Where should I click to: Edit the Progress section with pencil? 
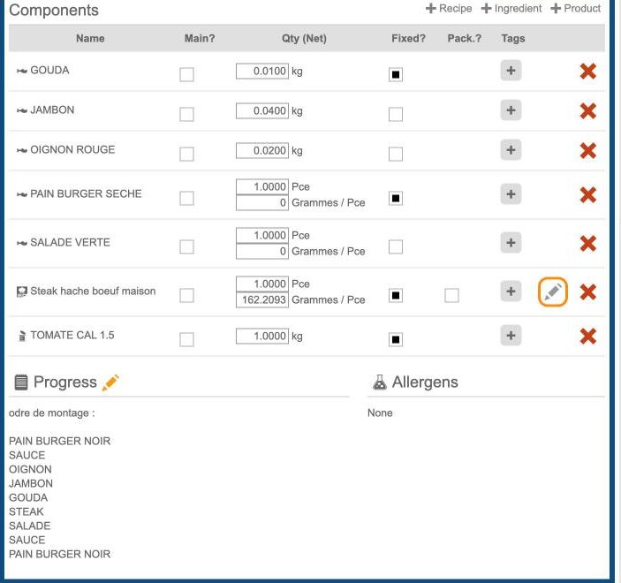(110, 382)
